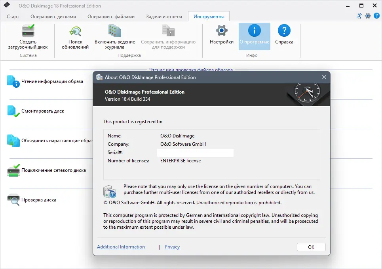Click the Смонтировать диск icon

click(x=13, y=111)
